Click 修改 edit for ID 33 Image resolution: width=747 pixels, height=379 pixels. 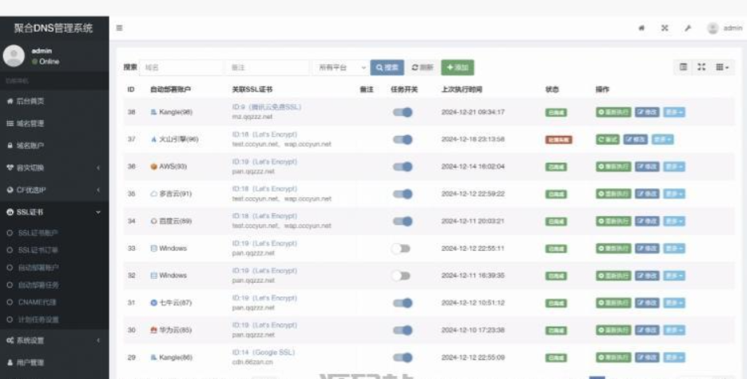tap(647, 249)
